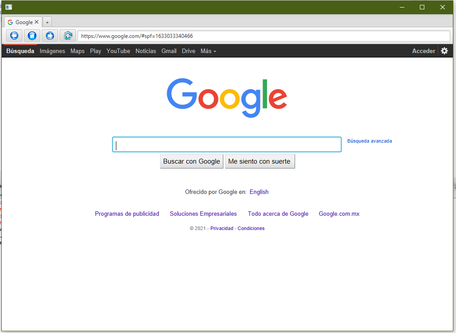Viewport: 456px width, 333px height.
Task: Close the browser window
Action: (x=442, y=7)
